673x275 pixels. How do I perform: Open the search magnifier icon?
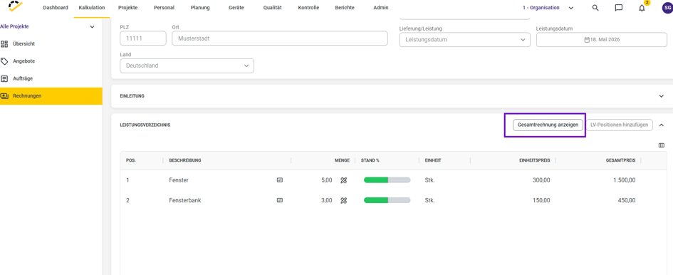pyautogui.click(x=595, y=8)
